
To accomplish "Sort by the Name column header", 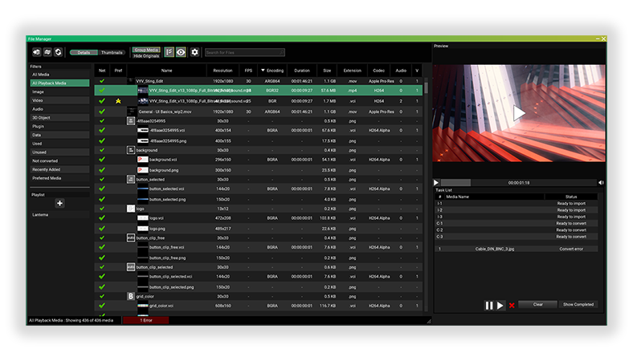I will point(167,71).
